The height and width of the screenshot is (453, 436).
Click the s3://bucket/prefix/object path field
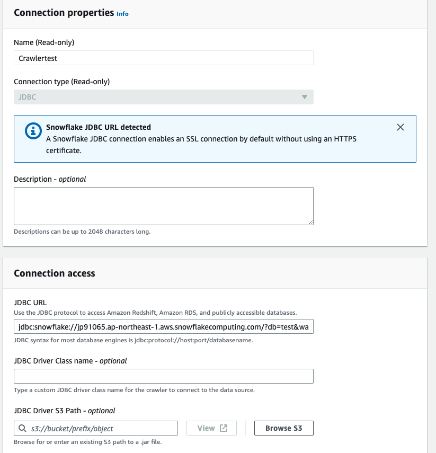[96, 428]
